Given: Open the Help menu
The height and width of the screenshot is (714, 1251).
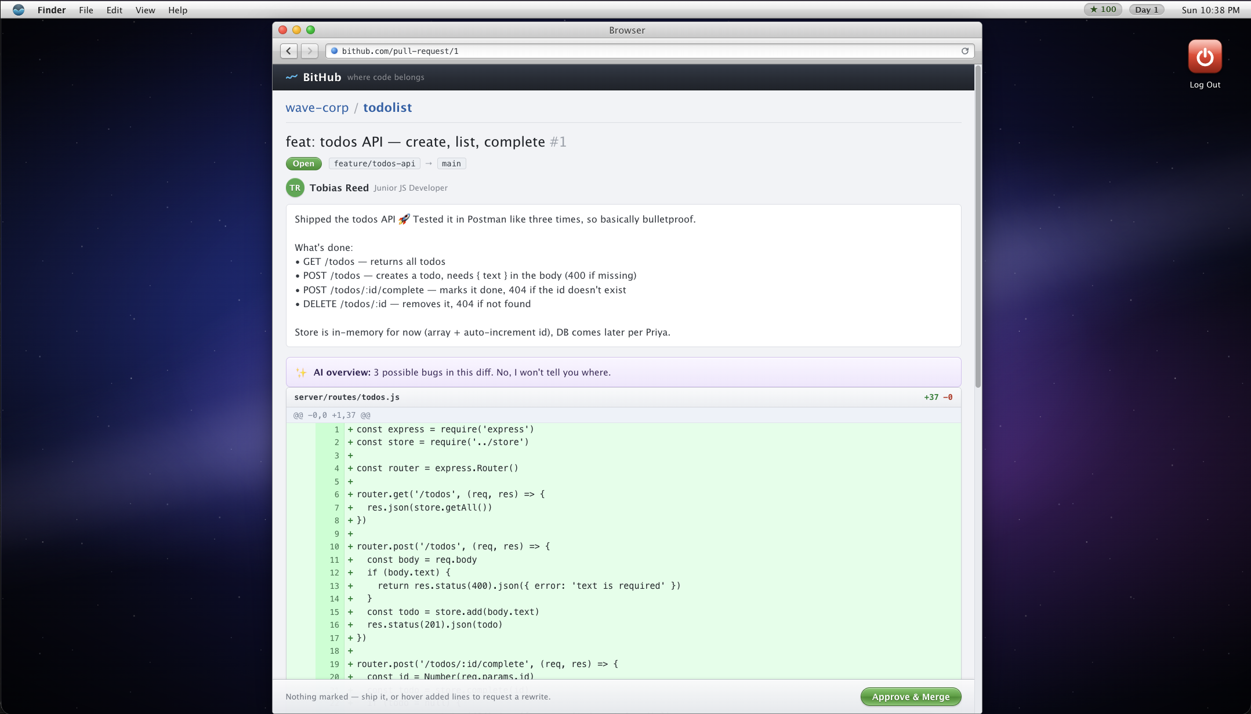Looking at the screenshot, I should pyautogui.click(x=177, y=10).
